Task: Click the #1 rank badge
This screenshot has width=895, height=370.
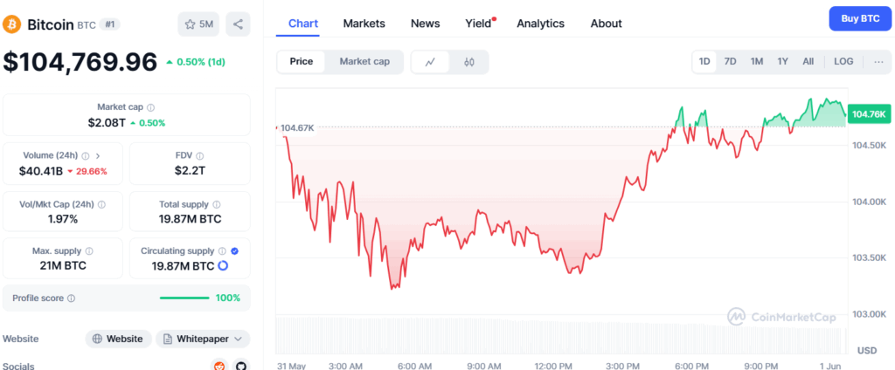Action: tap(109, 24)
